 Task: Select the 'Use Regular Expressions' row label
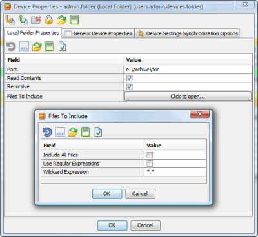(x=71, y=164)
